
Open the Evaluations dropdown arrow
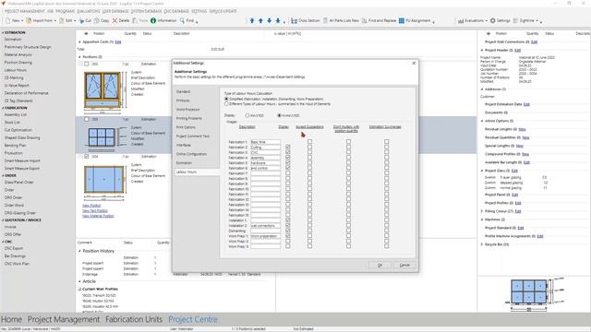click(487, 21)
